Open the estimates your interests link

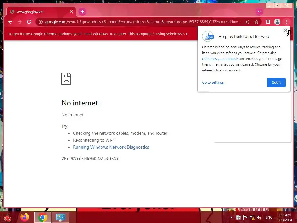click(x=220, y=59)
